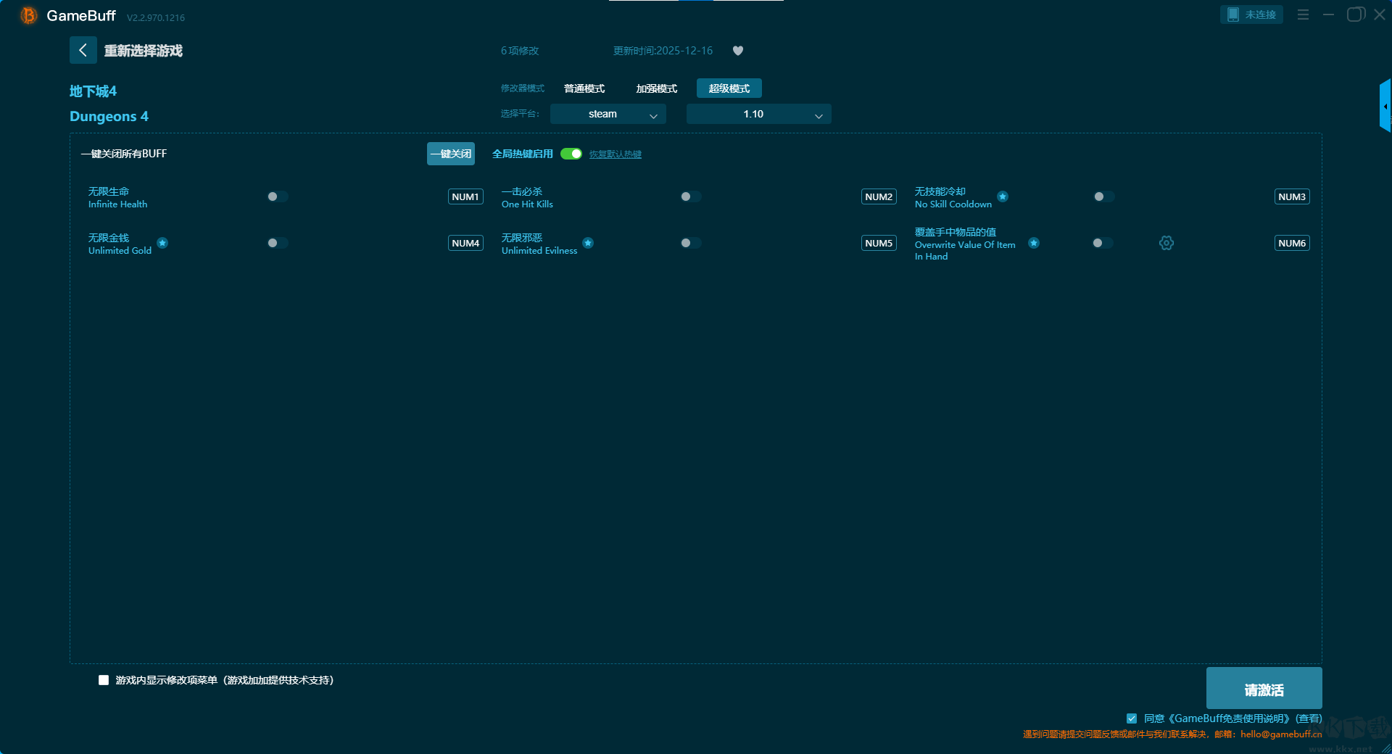Open the steam platform dropdown
The image size is (1392, 754).
(x=608, y=114)
